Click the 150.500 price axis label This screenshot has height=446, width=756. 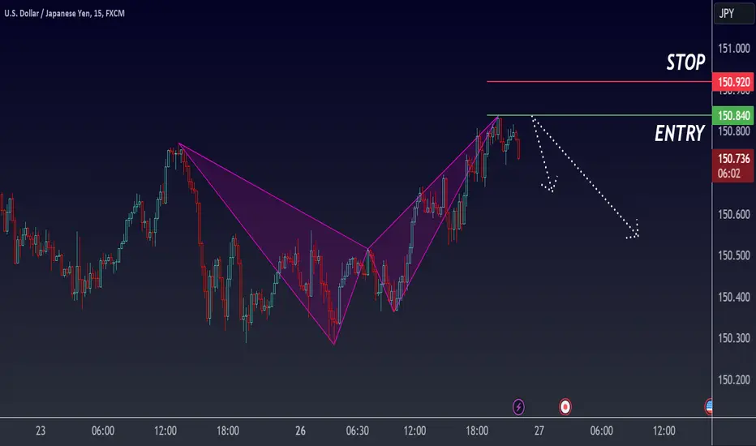click(x=734, y=255)
